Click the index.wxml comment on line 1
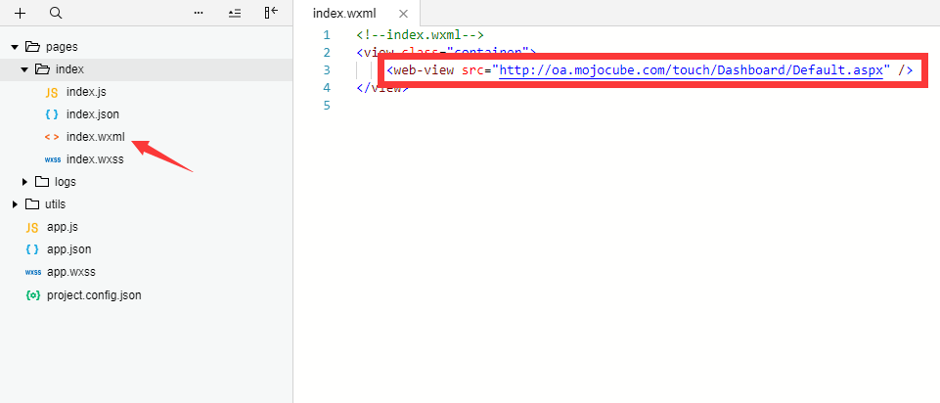The width and height of the screenshot is (940, 403). pos(420,35)
